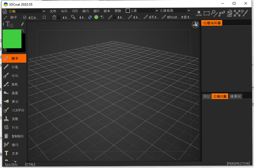Toggle the dark glossy sphere channel

[102, 17]
